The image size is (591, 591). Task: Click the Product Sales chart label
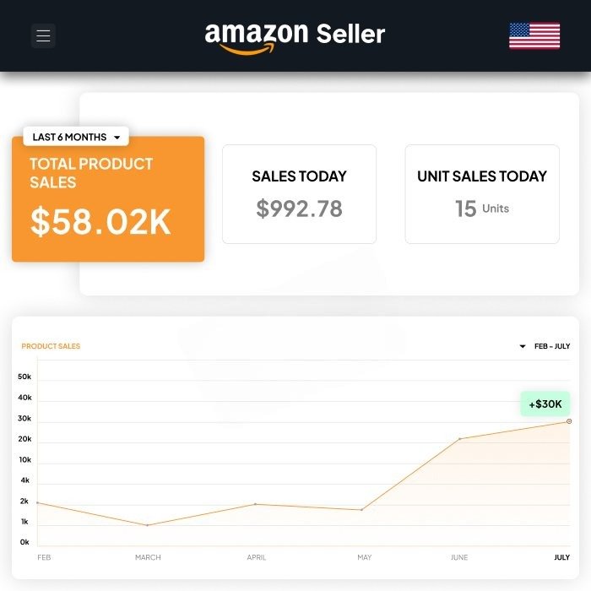51,346
